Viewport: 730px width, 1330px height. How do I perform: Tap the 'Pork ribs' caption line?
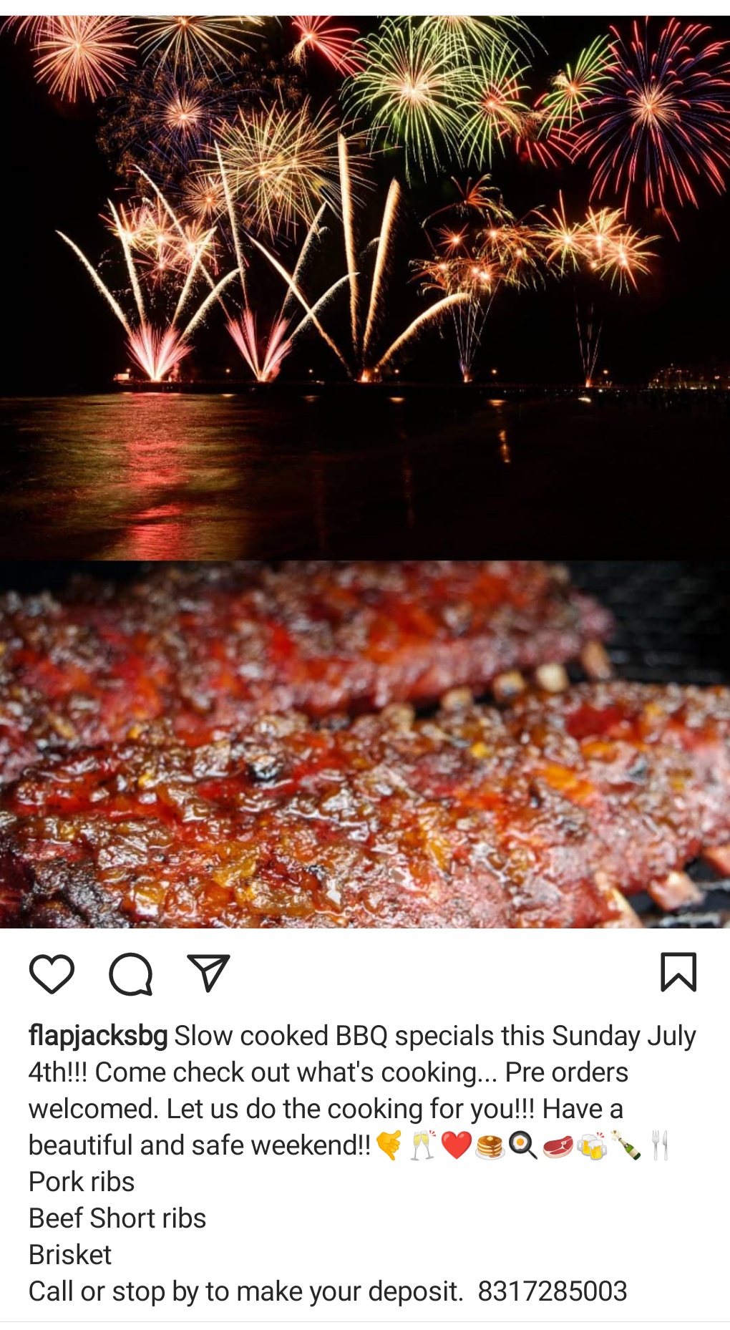pyautogui.click(x=82, y=1182)
